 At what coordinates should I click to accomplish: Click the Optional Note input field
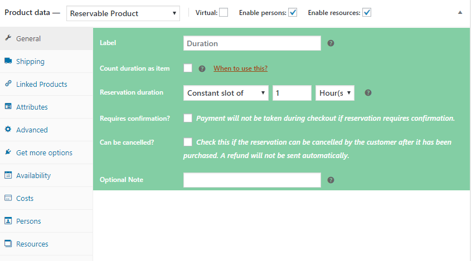tap(252, 180)
